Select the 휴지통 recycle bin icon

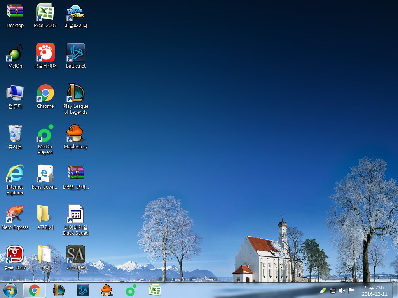15,133
